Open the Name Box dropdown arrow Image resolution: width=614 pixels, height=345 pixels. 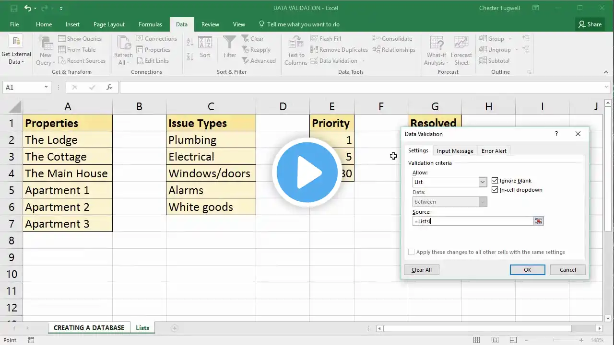[x=46, y=87]
